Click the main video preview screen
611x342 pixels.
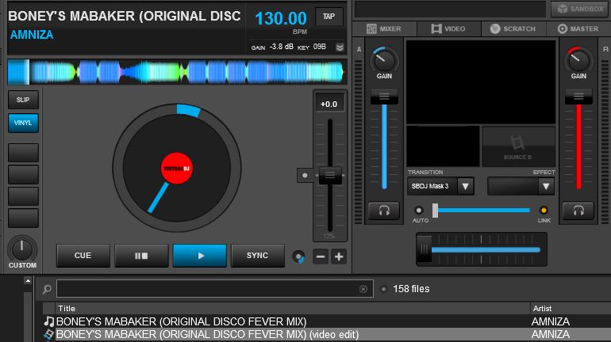pos(481,82)
